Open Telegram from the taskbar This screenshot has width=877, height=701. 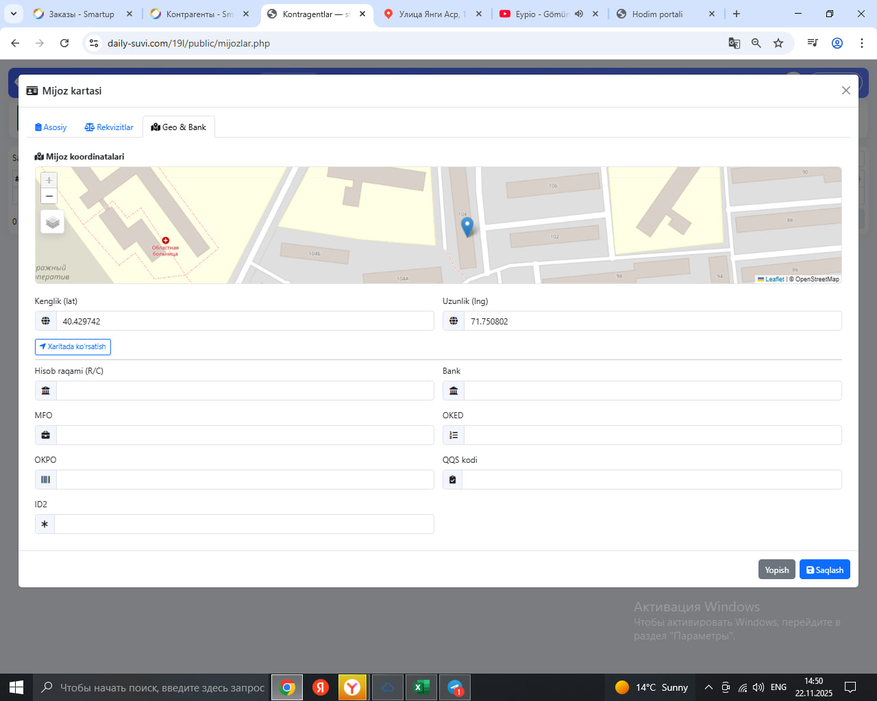pos(456,687)
